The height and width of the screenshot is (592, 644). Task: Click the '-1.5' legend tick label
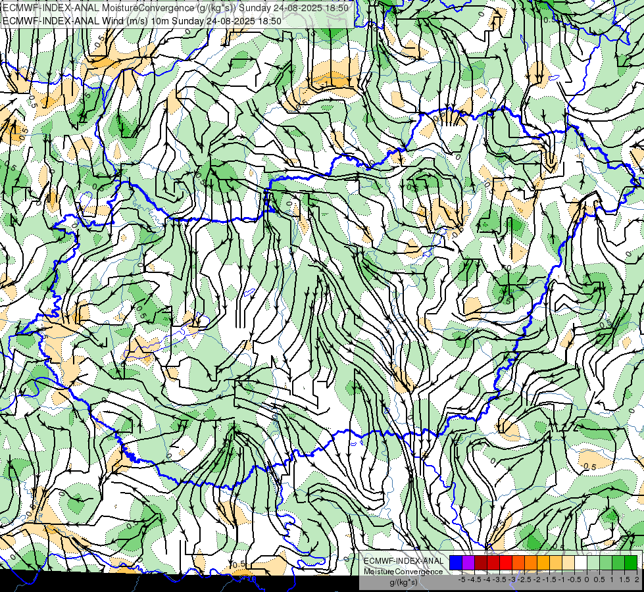tap(549, 580)
